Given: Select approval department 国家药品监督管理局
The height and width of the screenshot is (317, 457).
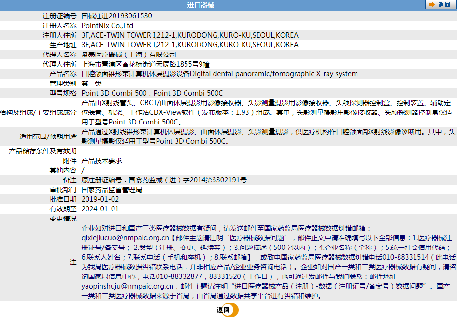Looking at the screenshot, I should pyautogui.click(x=112, y=190).
